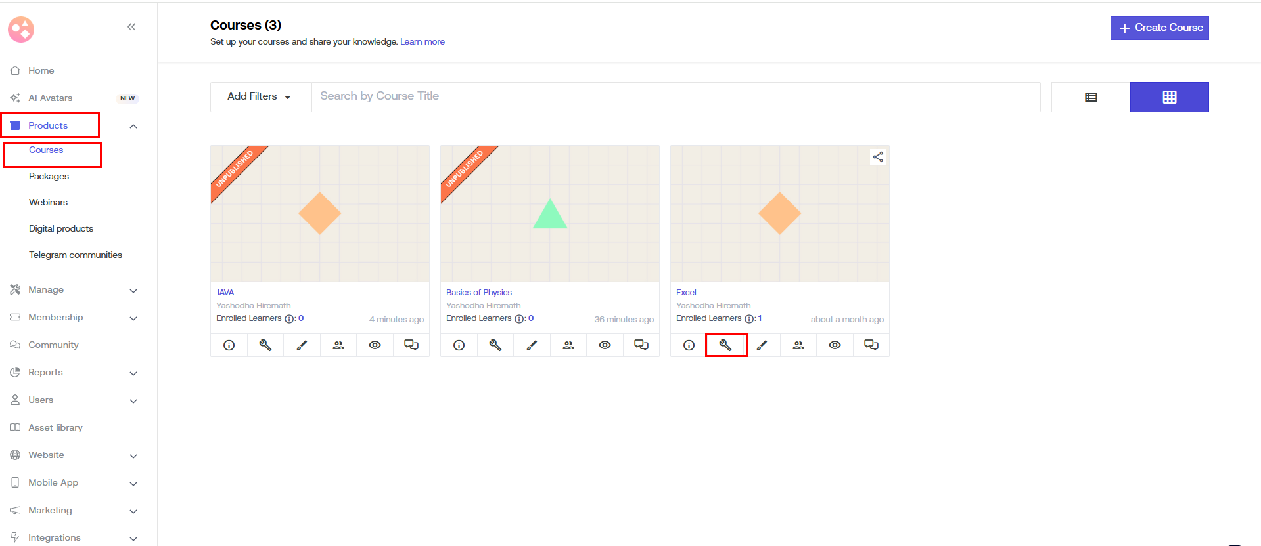The height and width of the screenshot is (546, 1261).
Task: Preview Basics of Physics with eye icon
Action: pos(605,345)
